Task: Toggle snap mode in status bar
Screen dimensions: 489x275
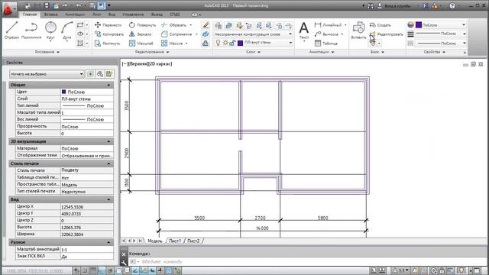Action: (x=85, y=270)
